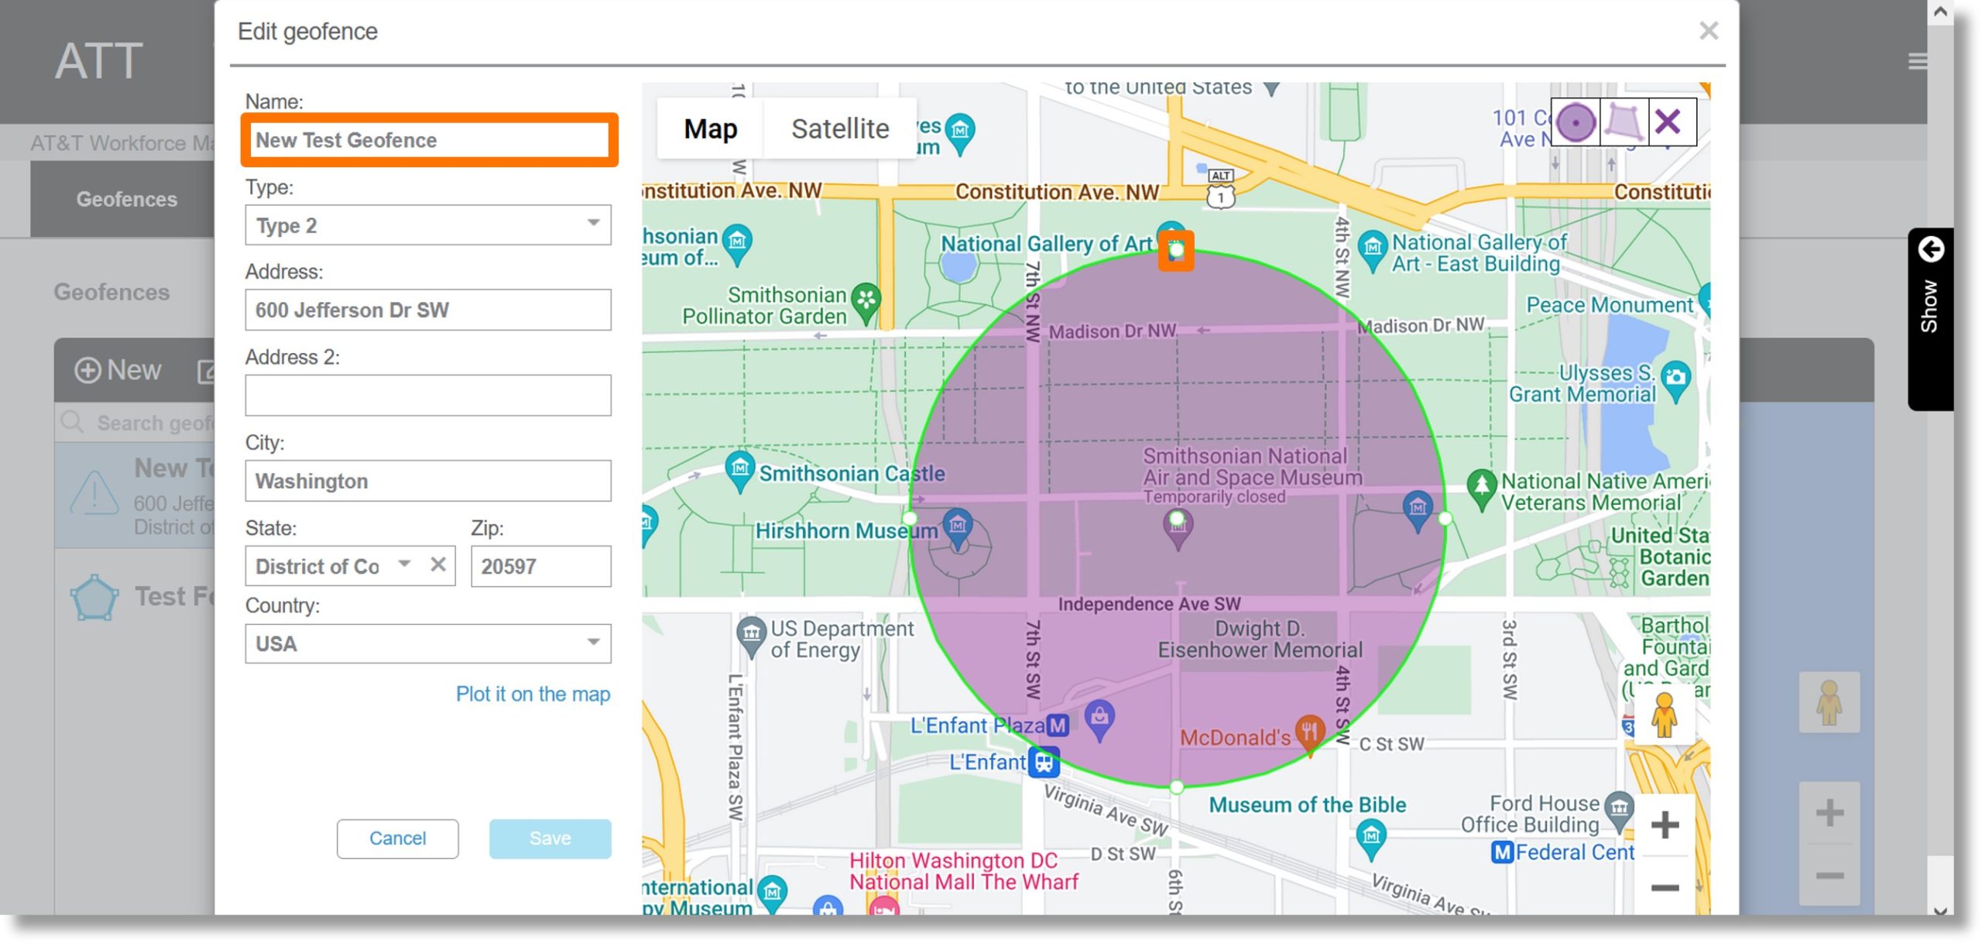Clear the State field value
The width and height of the screenshot is (1982, 943).
437,565
